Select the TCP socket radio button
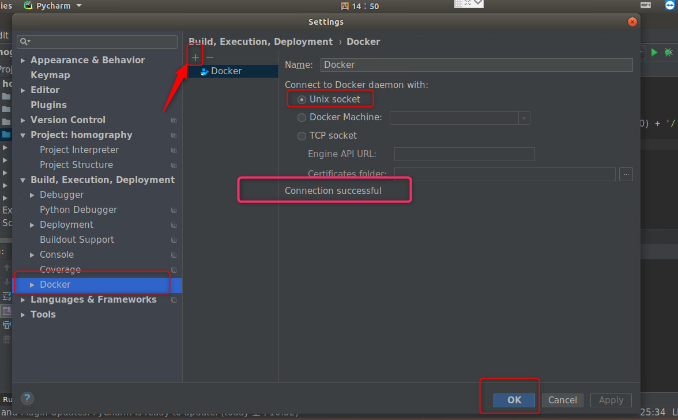Screen dimensions: 678x420 click(302, 136)
